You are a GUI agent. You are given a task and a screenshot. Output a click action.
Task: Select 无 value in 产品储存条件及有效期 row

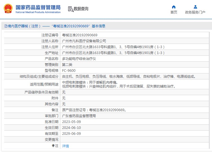click(64, 92)
